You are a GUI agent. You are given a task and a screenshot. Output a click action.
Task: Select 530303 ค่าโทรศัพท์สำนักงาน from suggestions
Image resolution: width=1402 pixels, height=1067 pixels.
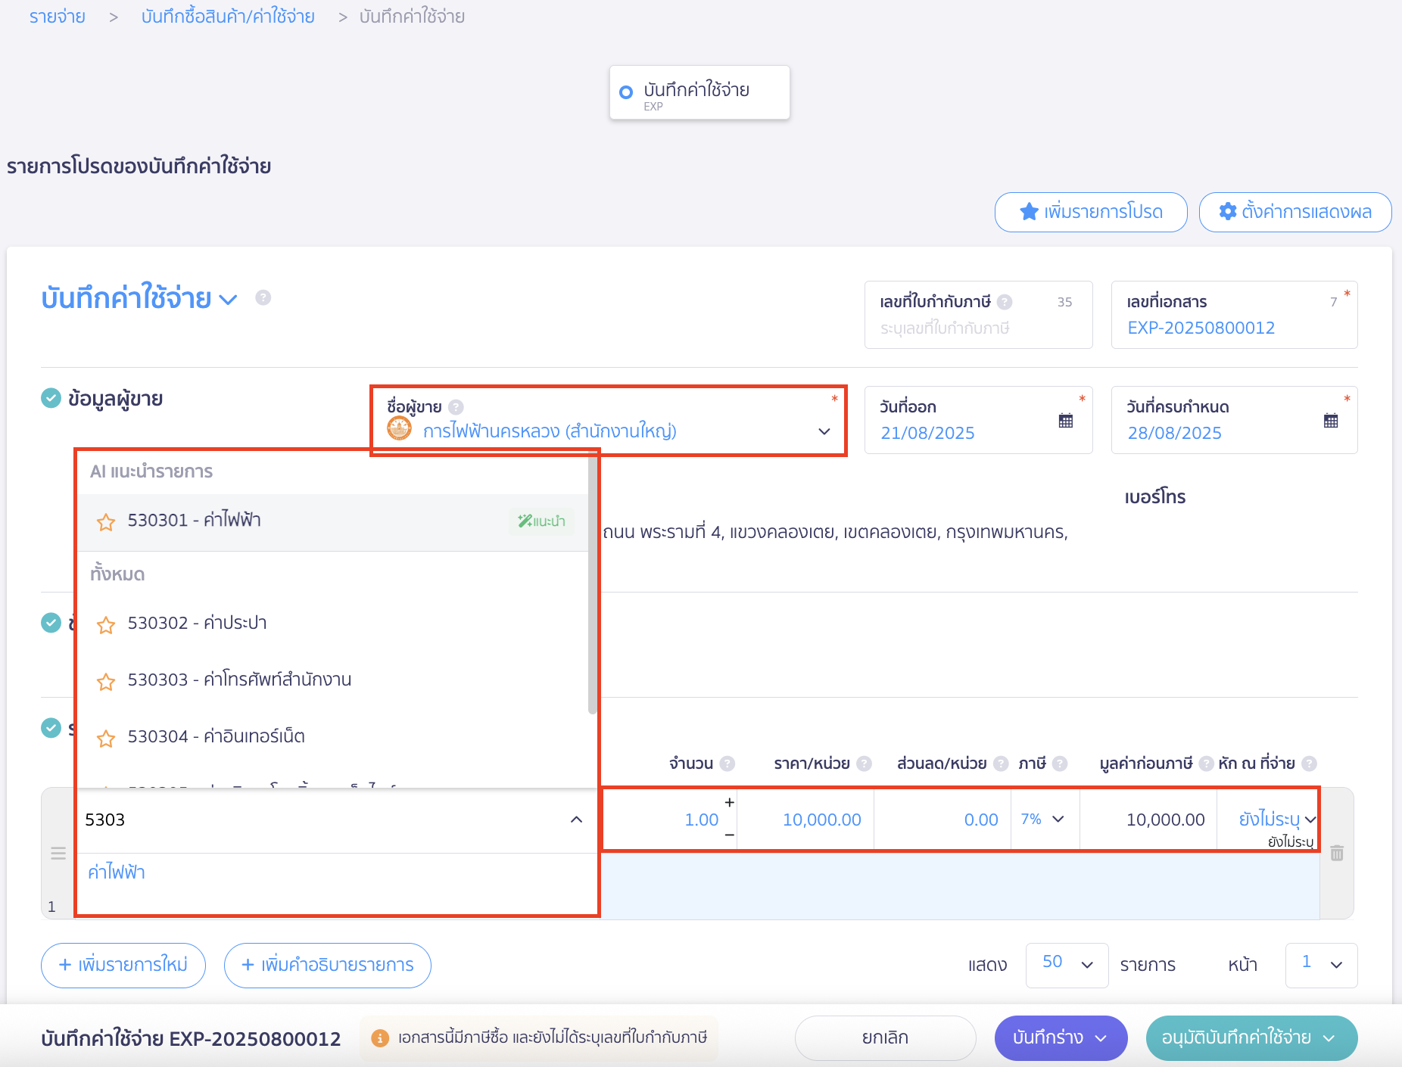pos(239,680)
